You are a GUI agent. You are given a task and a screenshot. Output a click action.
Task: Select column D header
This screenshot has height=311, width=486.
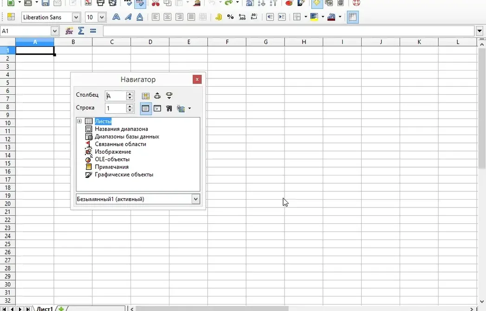[x=150, y=42]
